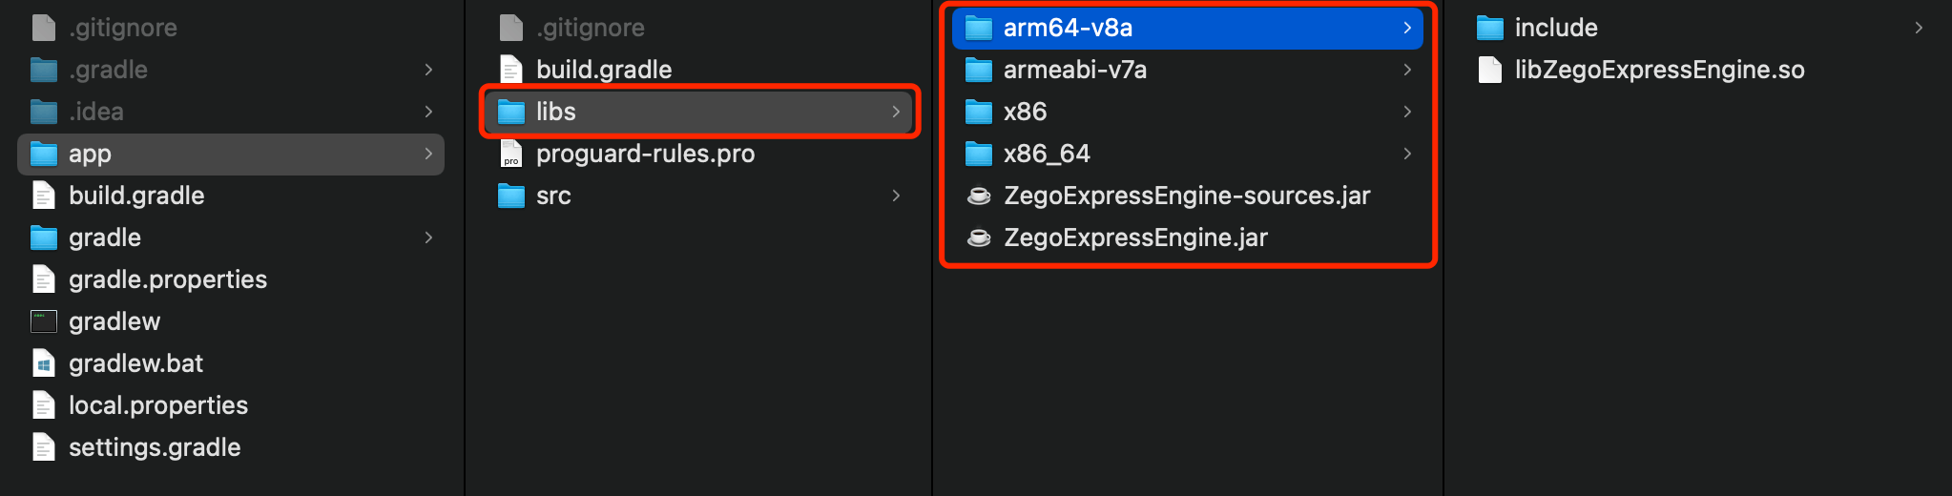Expand the x86_64 folder chevron

(1407, 154)
